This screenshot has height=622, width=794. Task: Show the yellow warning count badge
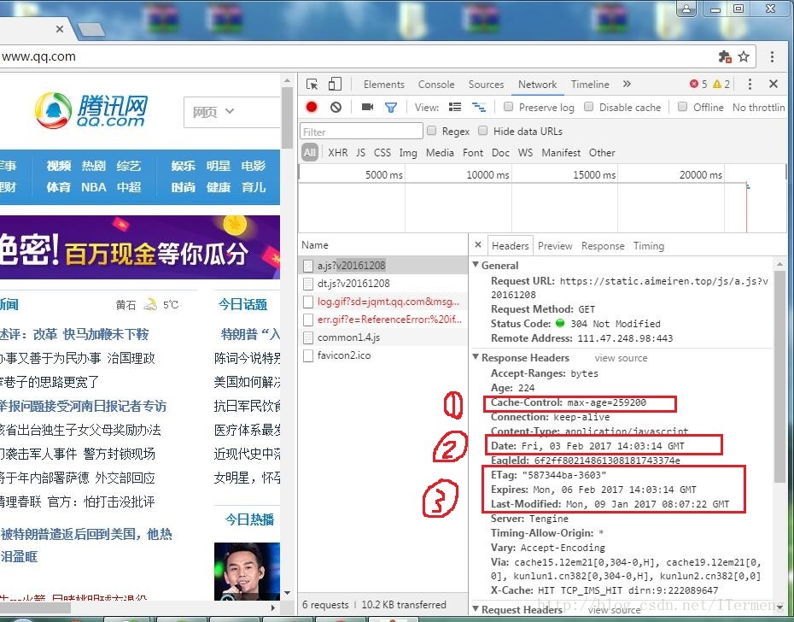pos(721,84)
